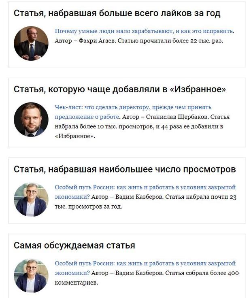Click Станислав Щербаков's round author photo
251x298 pixels.
(x=31, y=119)
